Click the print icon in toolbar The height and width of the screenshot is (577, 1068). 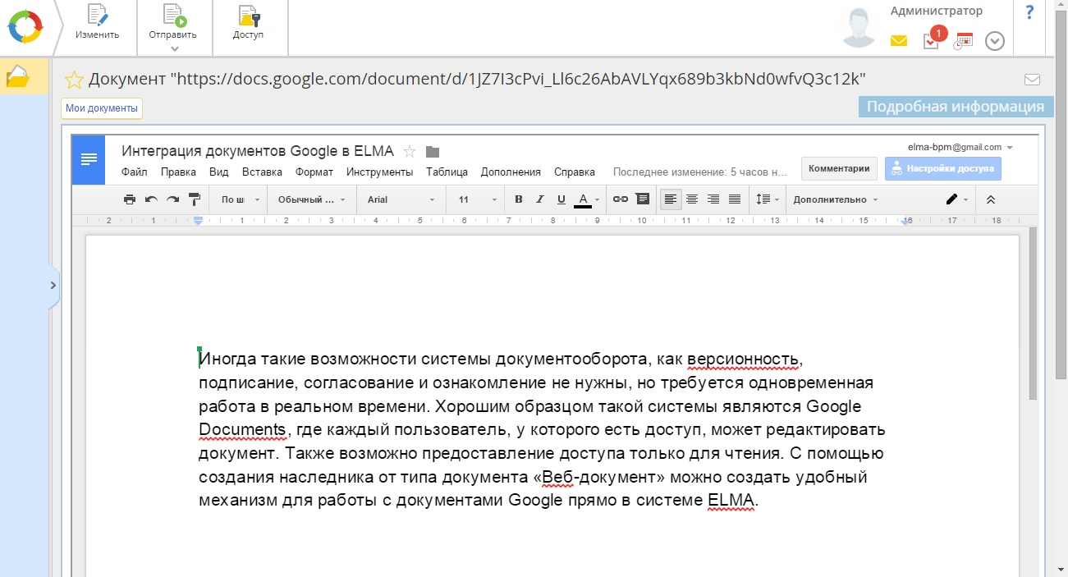tap(130, 199)
